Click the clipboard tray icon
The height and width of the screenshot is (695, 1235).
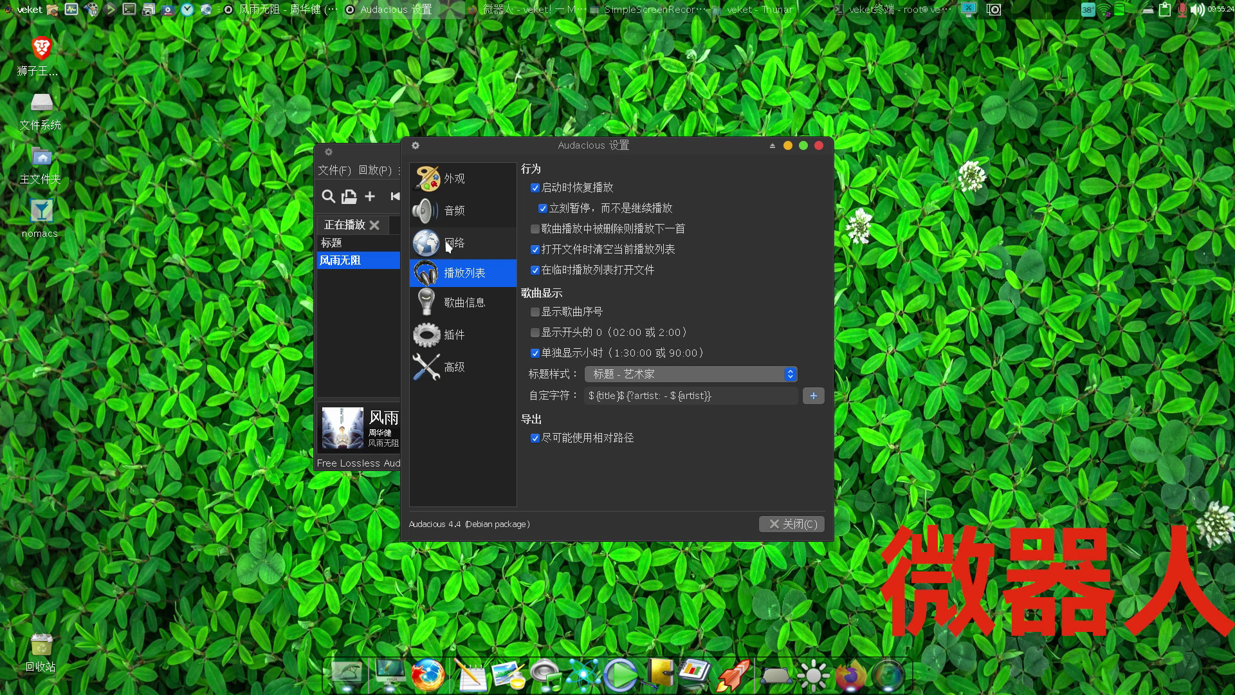click(1165, 10)
